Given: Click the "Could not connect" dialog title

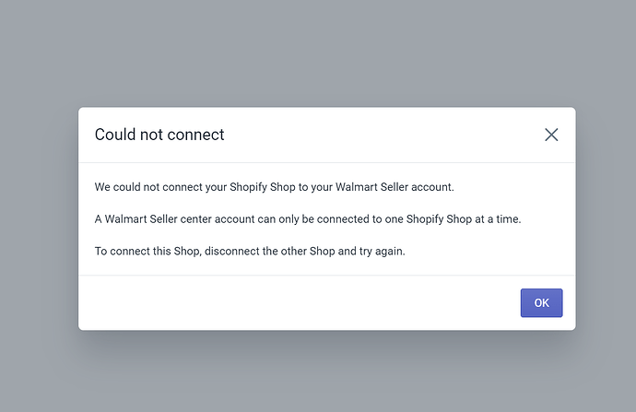Looking at the screenshot, I should coord(159,135).
